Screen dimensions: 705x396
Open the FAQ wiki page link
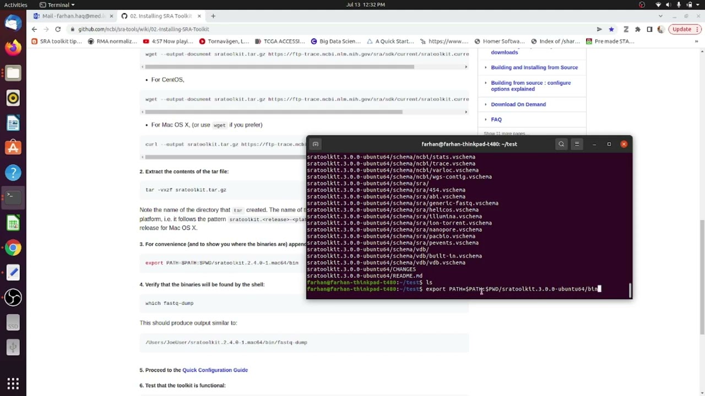pos(496,119)
